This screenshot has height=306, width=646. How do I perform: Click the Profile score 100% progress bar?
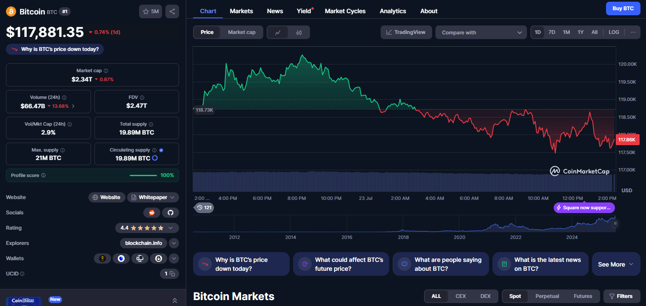click(143, 175)
